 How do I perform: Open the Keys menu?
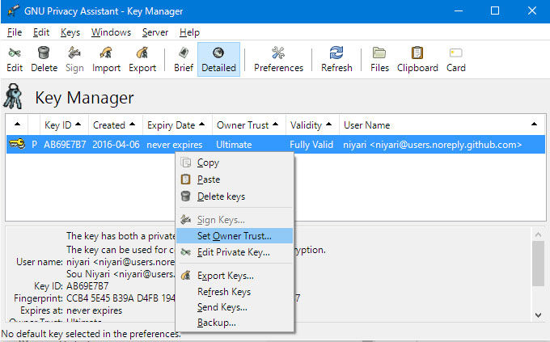point(70,32)
